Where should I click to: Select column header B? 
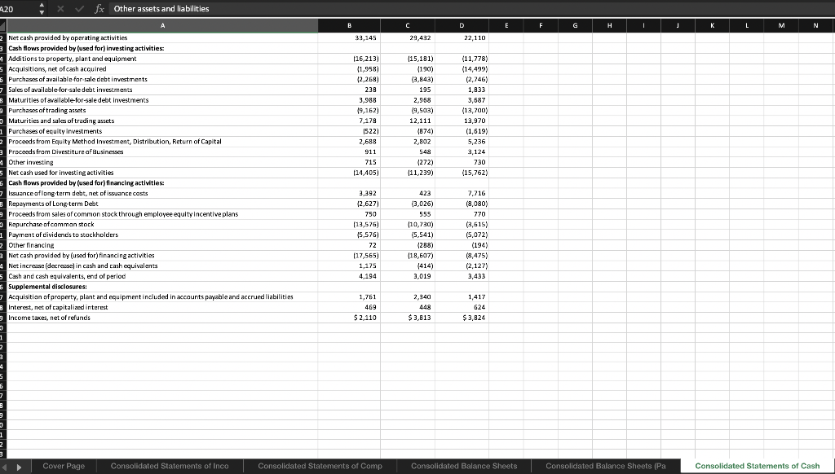pos(349,25)
